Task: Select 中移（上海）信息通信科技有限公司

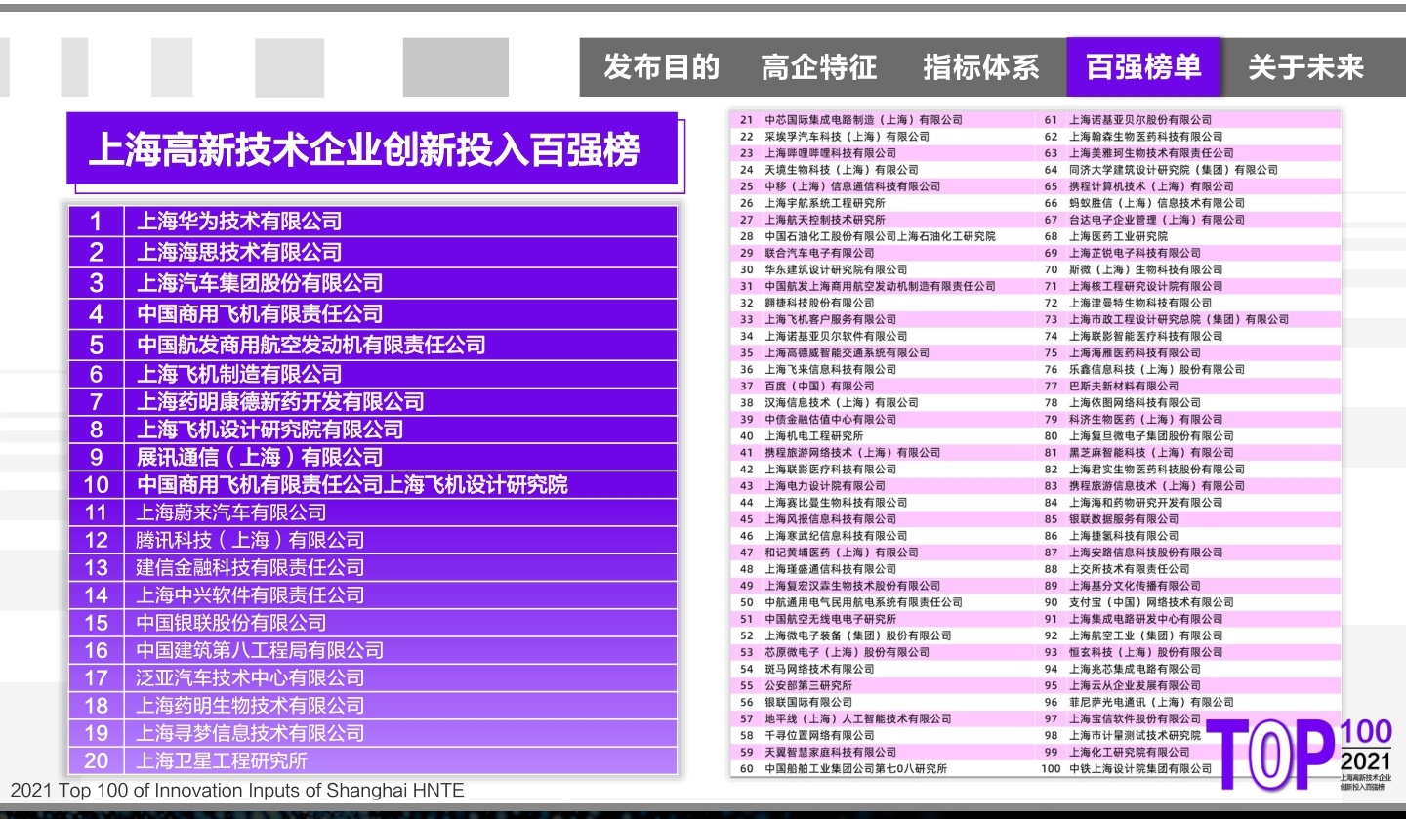Action: click(x=852, y=186)
